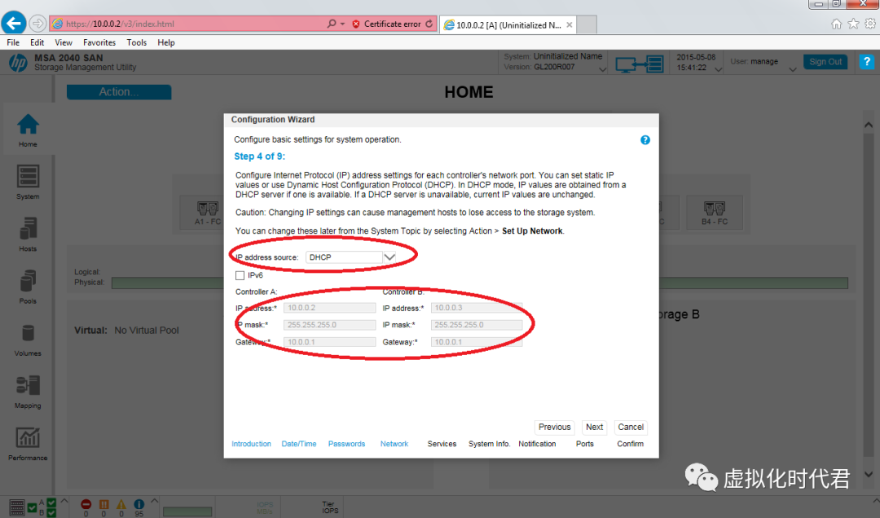The image size is (880, 518).
Task: Click the Action... button
Action: click(x=119, y=92)
